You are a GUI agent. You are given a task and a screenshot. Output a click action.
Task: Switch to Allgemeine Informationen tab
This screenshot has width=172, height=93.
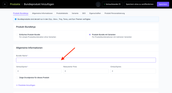click(42, 13)
